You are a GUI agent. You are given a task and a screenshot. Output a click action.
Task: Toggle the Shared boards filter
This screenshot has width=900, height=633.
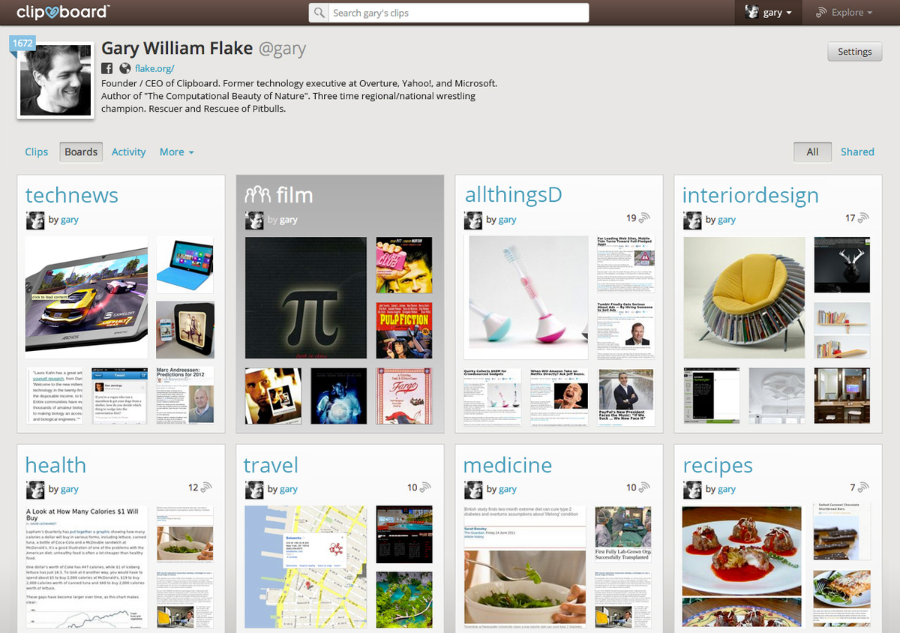857,151
